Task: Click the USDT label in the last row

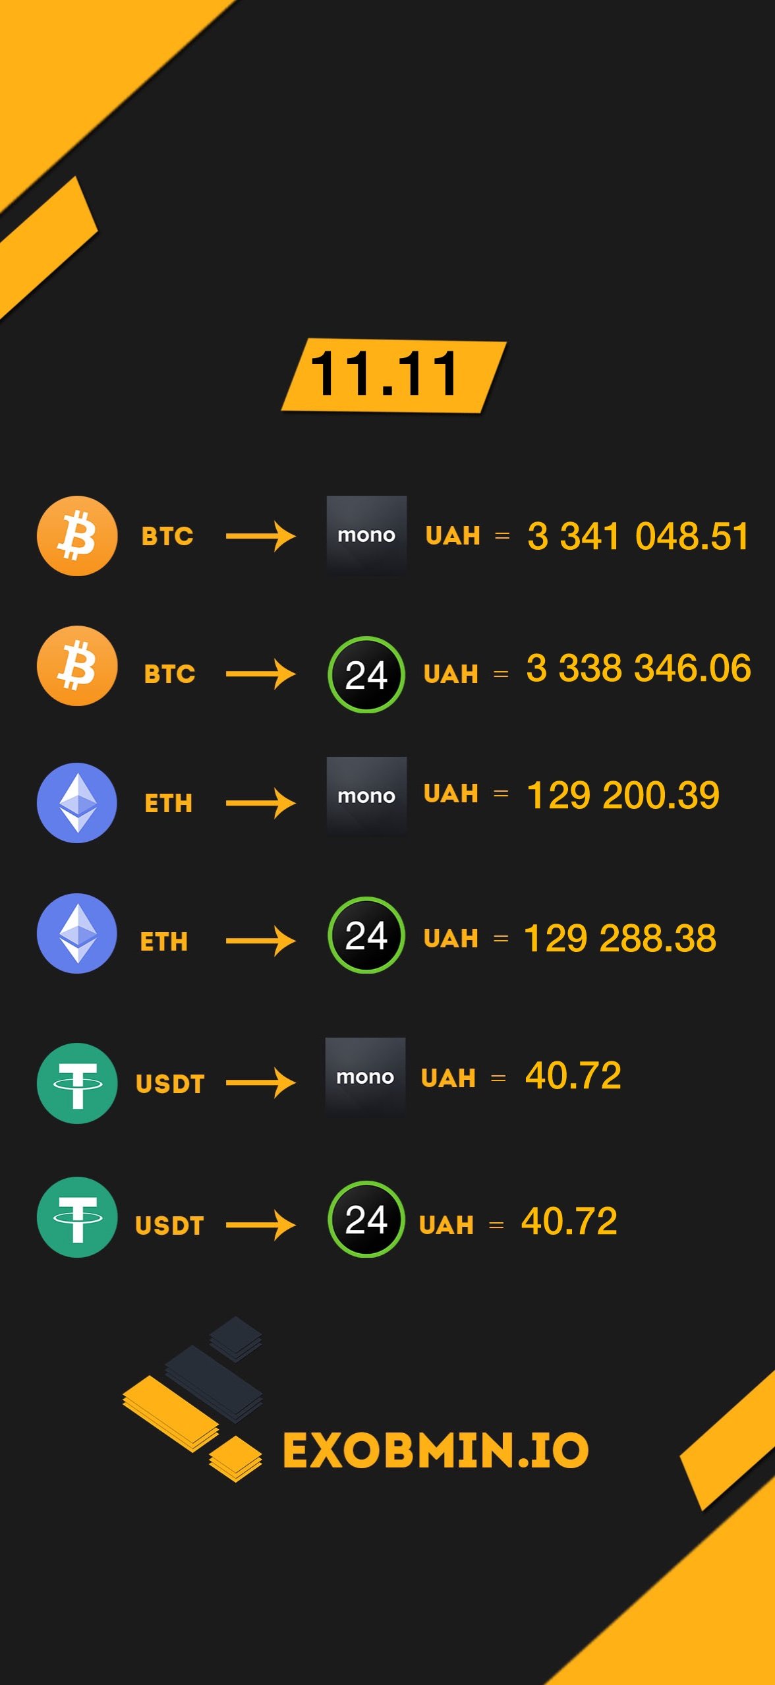Action: (169, 1226)
